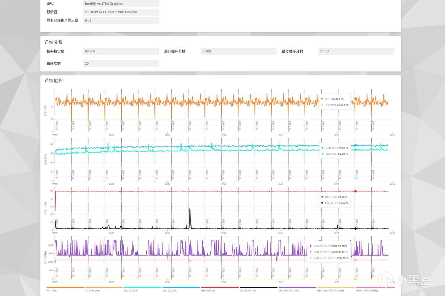
Task: Toggle the 平均 FPS (FPS) legend series
Action: 104,289
